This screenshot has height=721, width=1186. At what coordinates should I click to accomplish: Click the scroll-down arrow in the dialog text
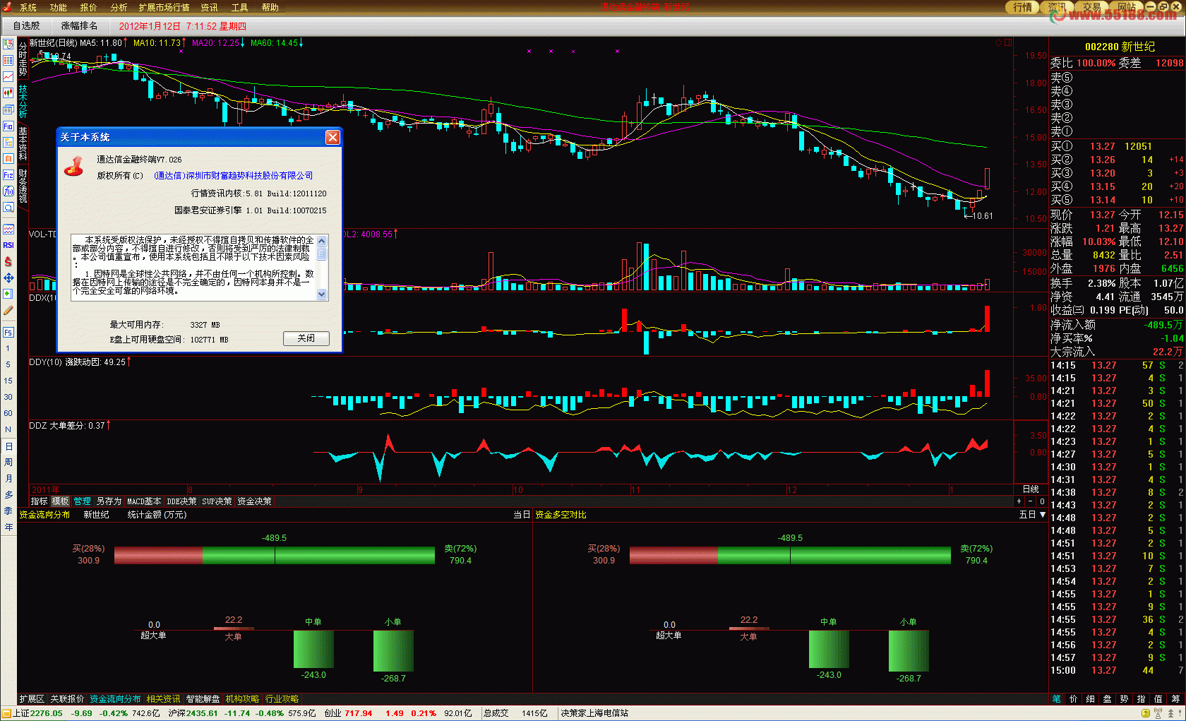(322, 294)
